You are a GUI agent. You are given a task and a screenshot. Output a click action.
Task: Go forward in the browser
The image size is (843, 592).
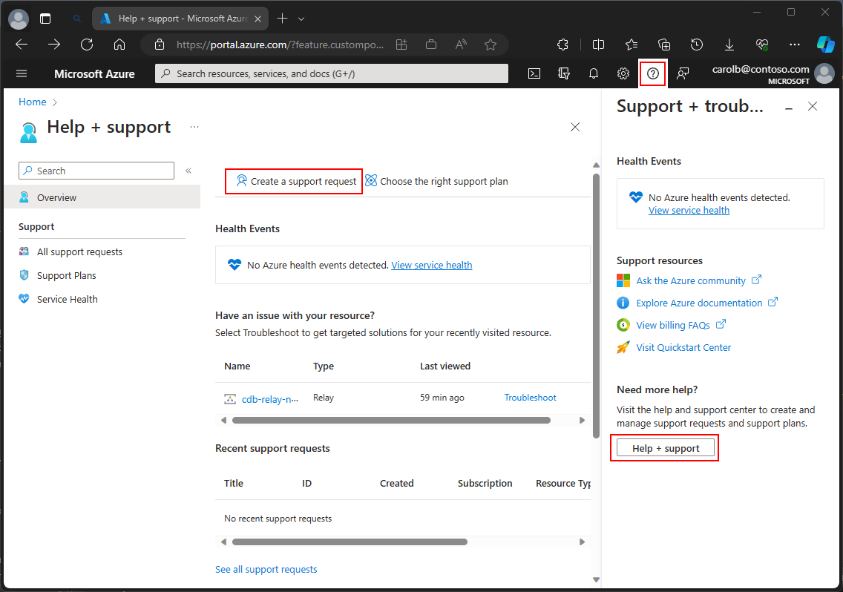pos(53,45)
